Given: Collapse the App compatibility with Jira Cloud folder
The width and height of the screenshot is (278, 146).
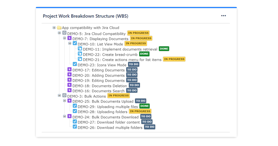Looking at the screenshot, I should 54,28.
